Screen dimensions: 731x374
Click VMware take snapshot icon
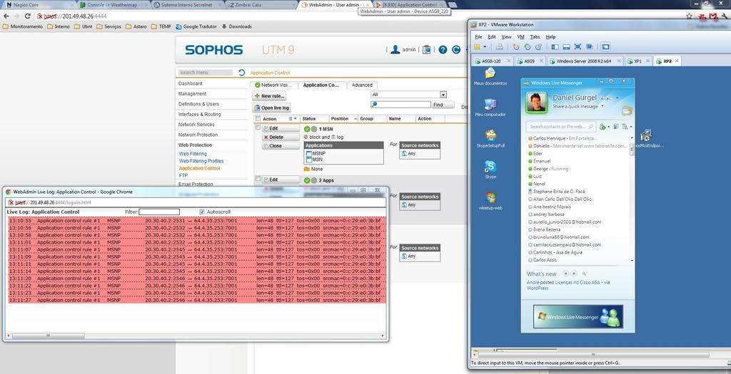[x=516, y=47]
